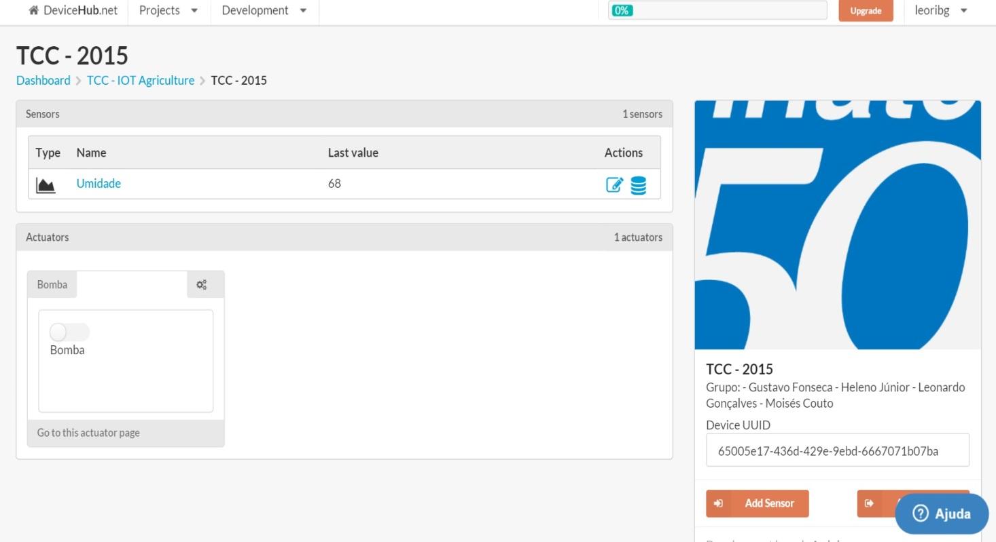This screenshot has height=542, width=996.
Task: Open the Umidade sensor link
Action: point(99,184)
